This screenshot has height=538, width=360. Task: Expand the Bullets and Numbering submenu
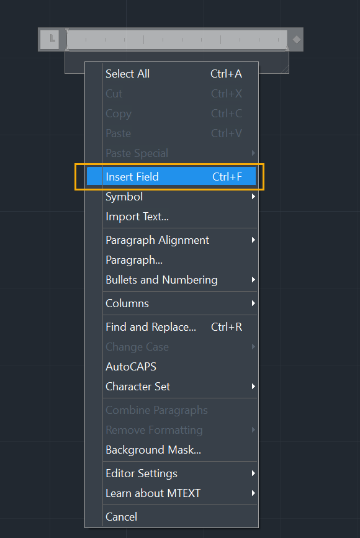(x=171, y=280)
